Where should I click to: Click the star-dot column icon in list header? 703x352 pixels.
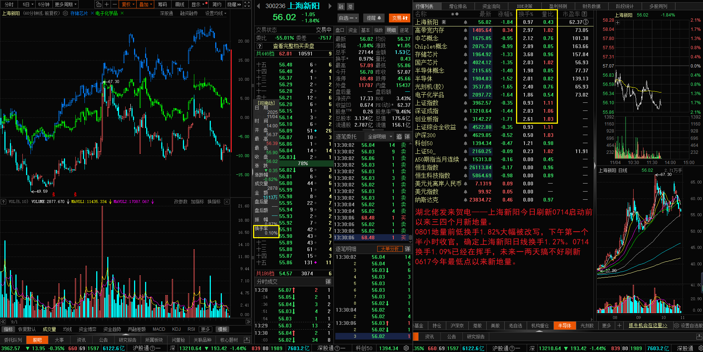(455, 14)
